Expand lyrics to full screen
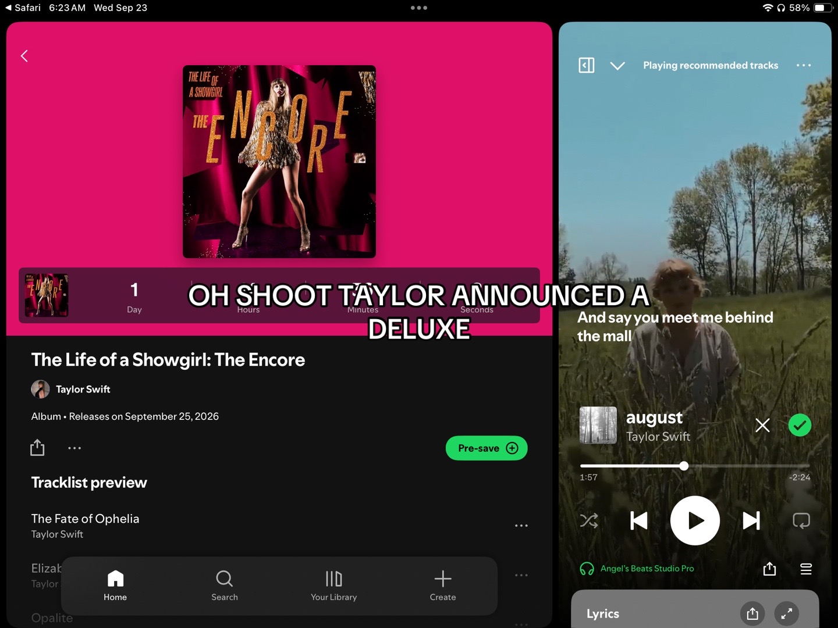 787,613
